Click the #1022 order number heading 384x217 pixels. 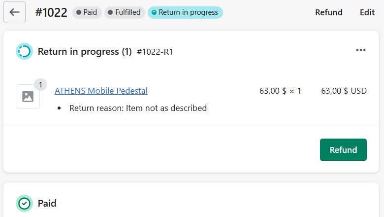click(51, 12)
